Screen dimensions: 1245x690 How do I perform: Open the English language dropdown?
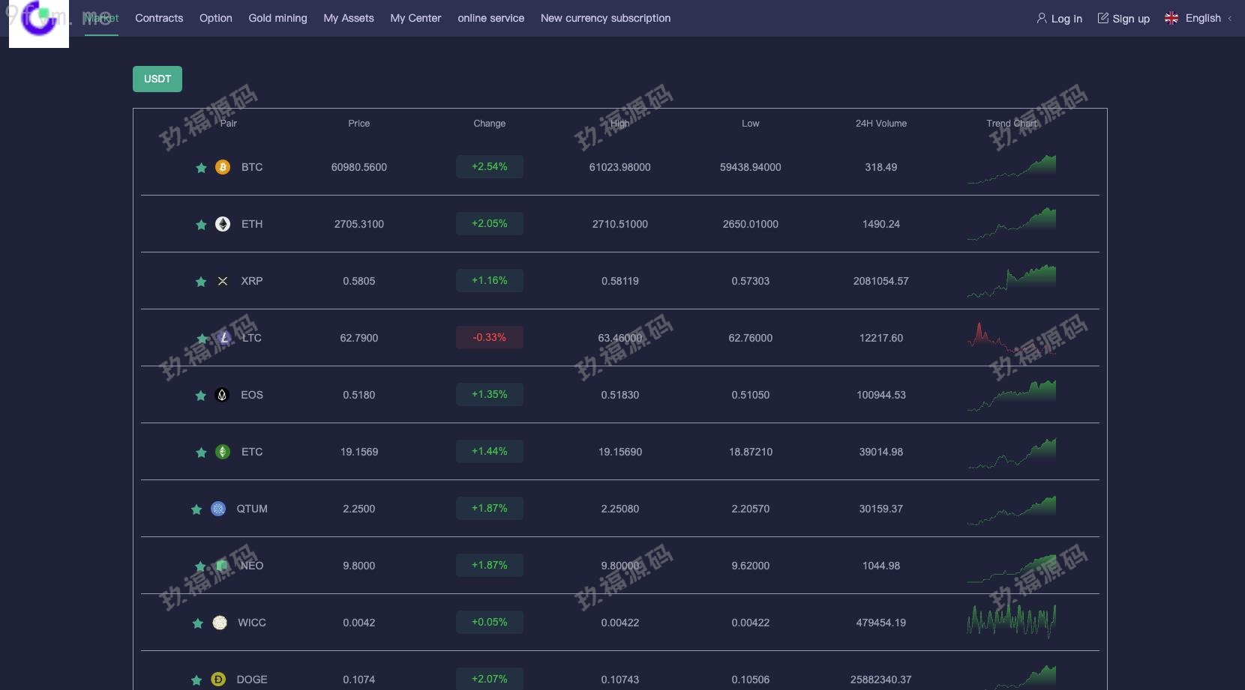click(1202, 18)
